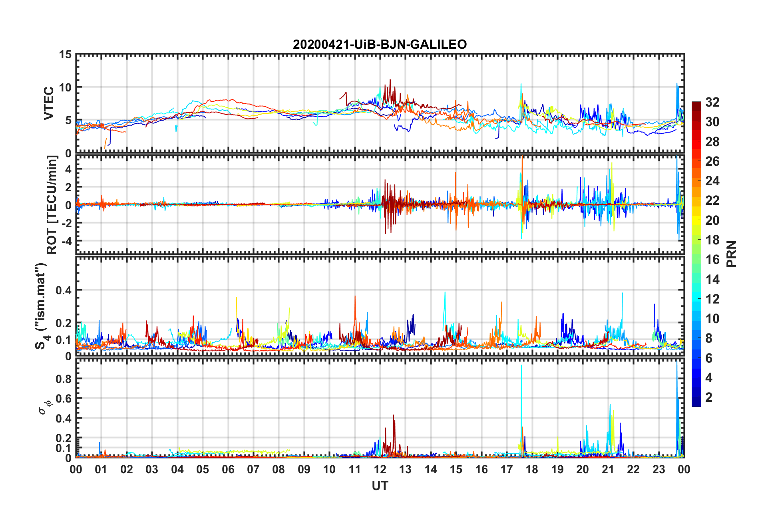This screenshot has height=508, width=760.
Task: Click the VTEC y-axis label
Action: point(49,103)
